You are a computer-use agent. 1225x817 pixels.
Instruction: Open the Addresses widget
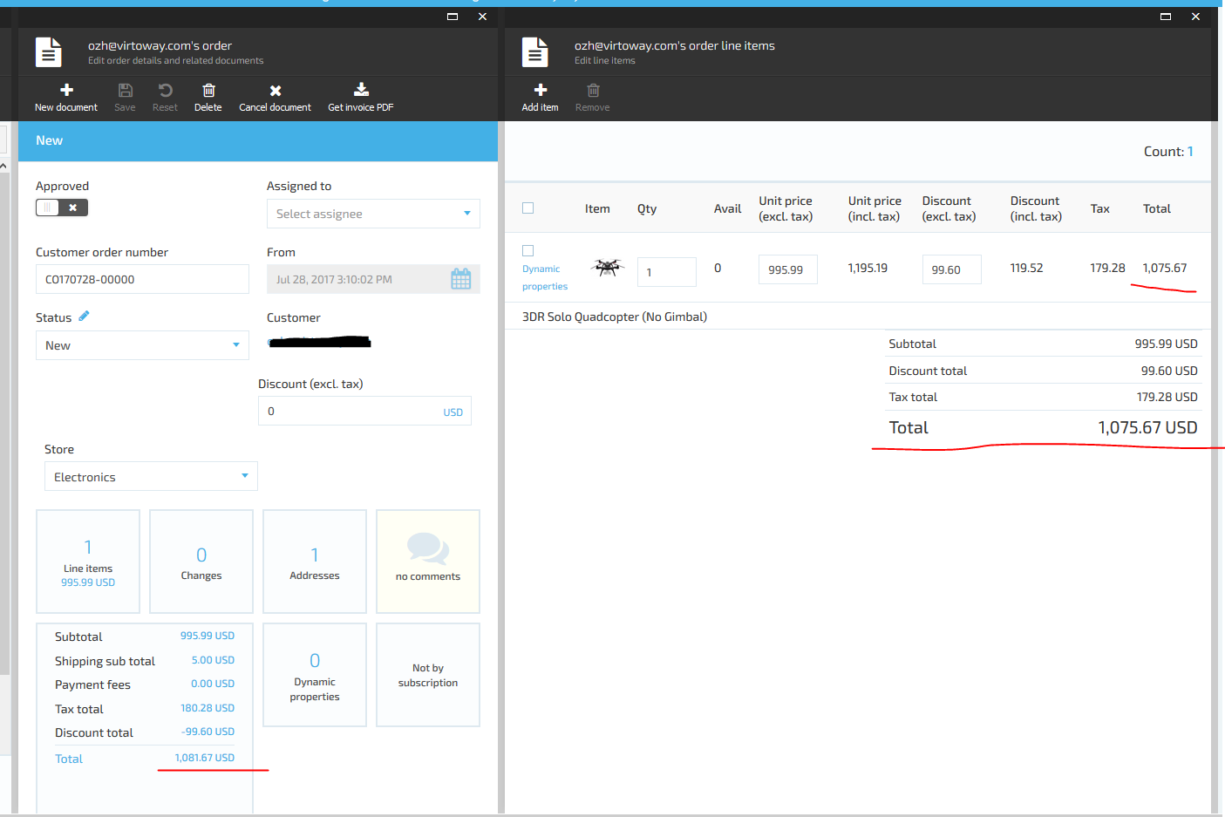coord(315,562)
